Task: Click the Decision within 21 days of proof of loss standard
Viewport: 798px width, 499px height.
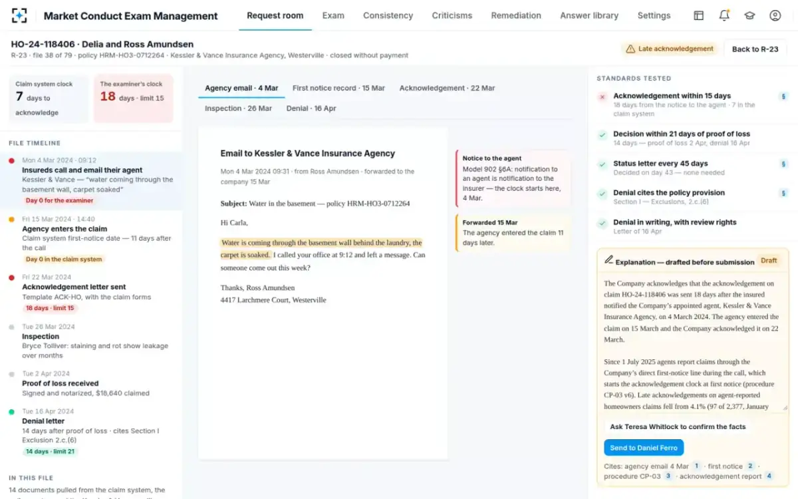Action: coord(694,138)
